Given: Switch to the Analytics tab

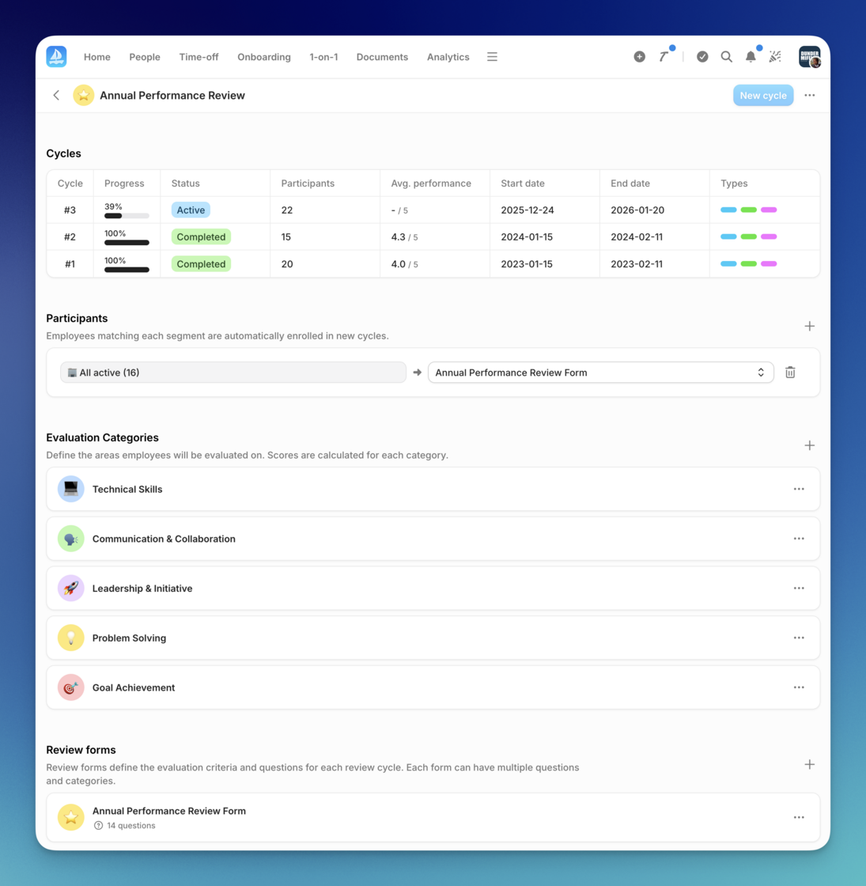Looking at the screenshot, I should [448, 57].
